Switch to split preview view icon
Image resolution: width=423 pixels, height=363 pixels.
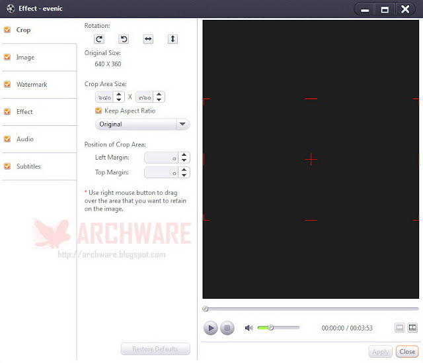(412, 328)
